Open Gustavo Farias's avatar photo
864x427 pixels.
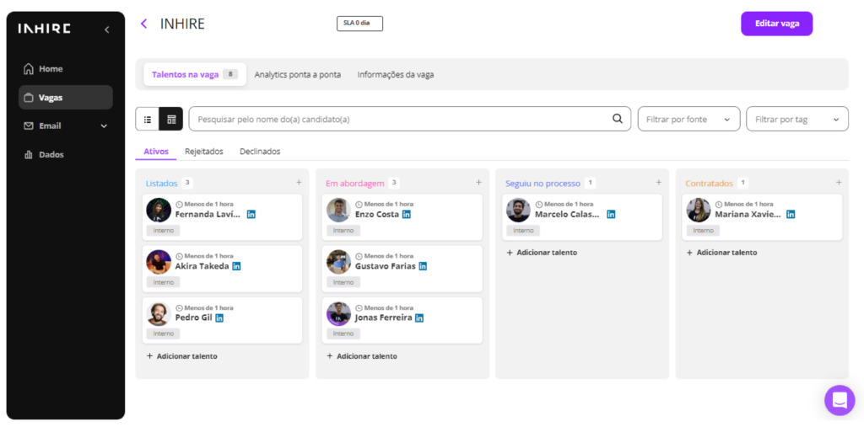(339, 262)
